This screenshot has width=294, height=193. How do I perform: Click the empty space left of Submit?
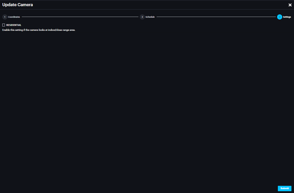click(205, 188)
